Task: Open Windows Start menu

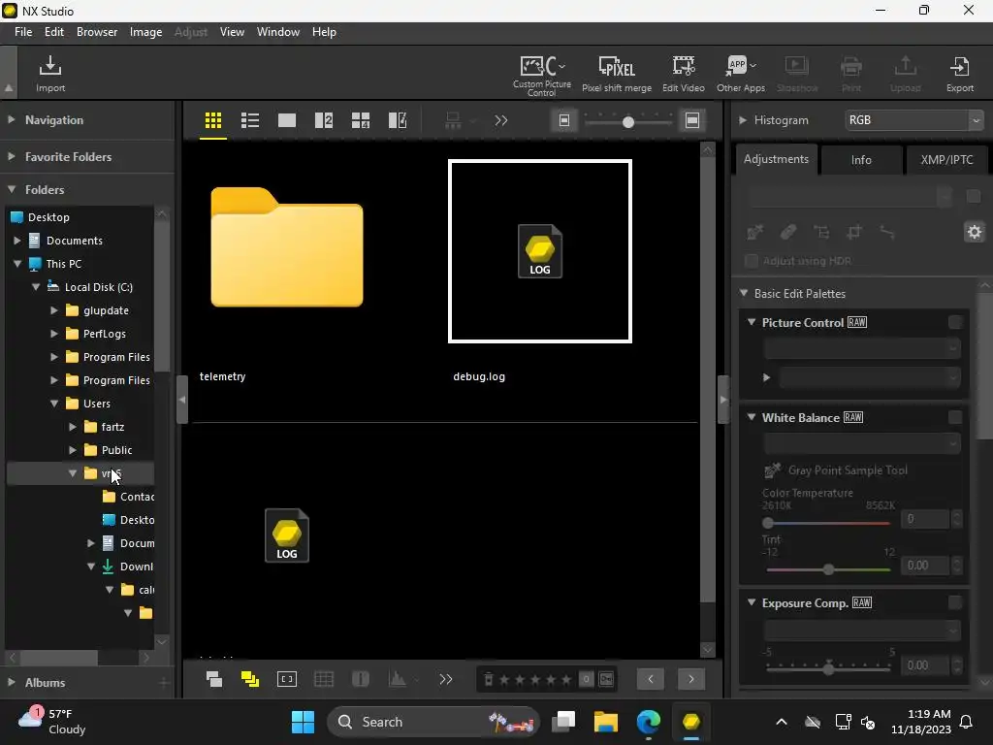Action: coord(303,722)
